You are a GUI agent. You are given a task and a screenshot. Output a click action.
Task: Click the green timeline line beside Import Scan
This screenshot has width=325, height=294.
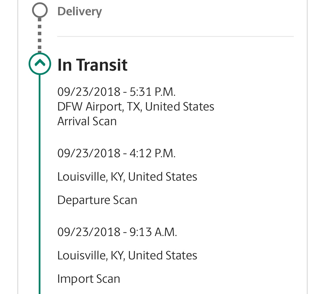point(40,279)
